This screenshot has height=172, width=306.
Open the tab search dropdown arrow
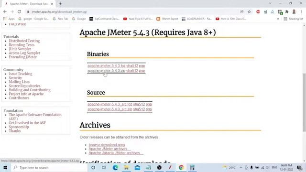tap(270, 3)
